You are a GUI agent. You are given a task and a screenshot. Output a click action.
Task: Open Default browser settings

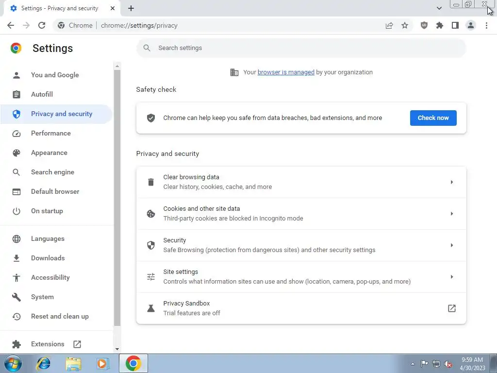coord(56,191)
